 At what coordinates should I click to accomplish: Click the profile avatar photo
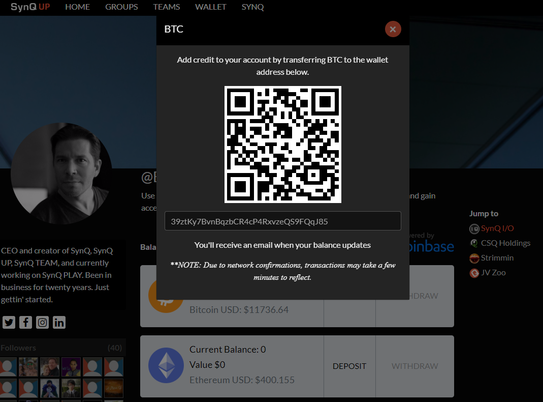point(61,173)
